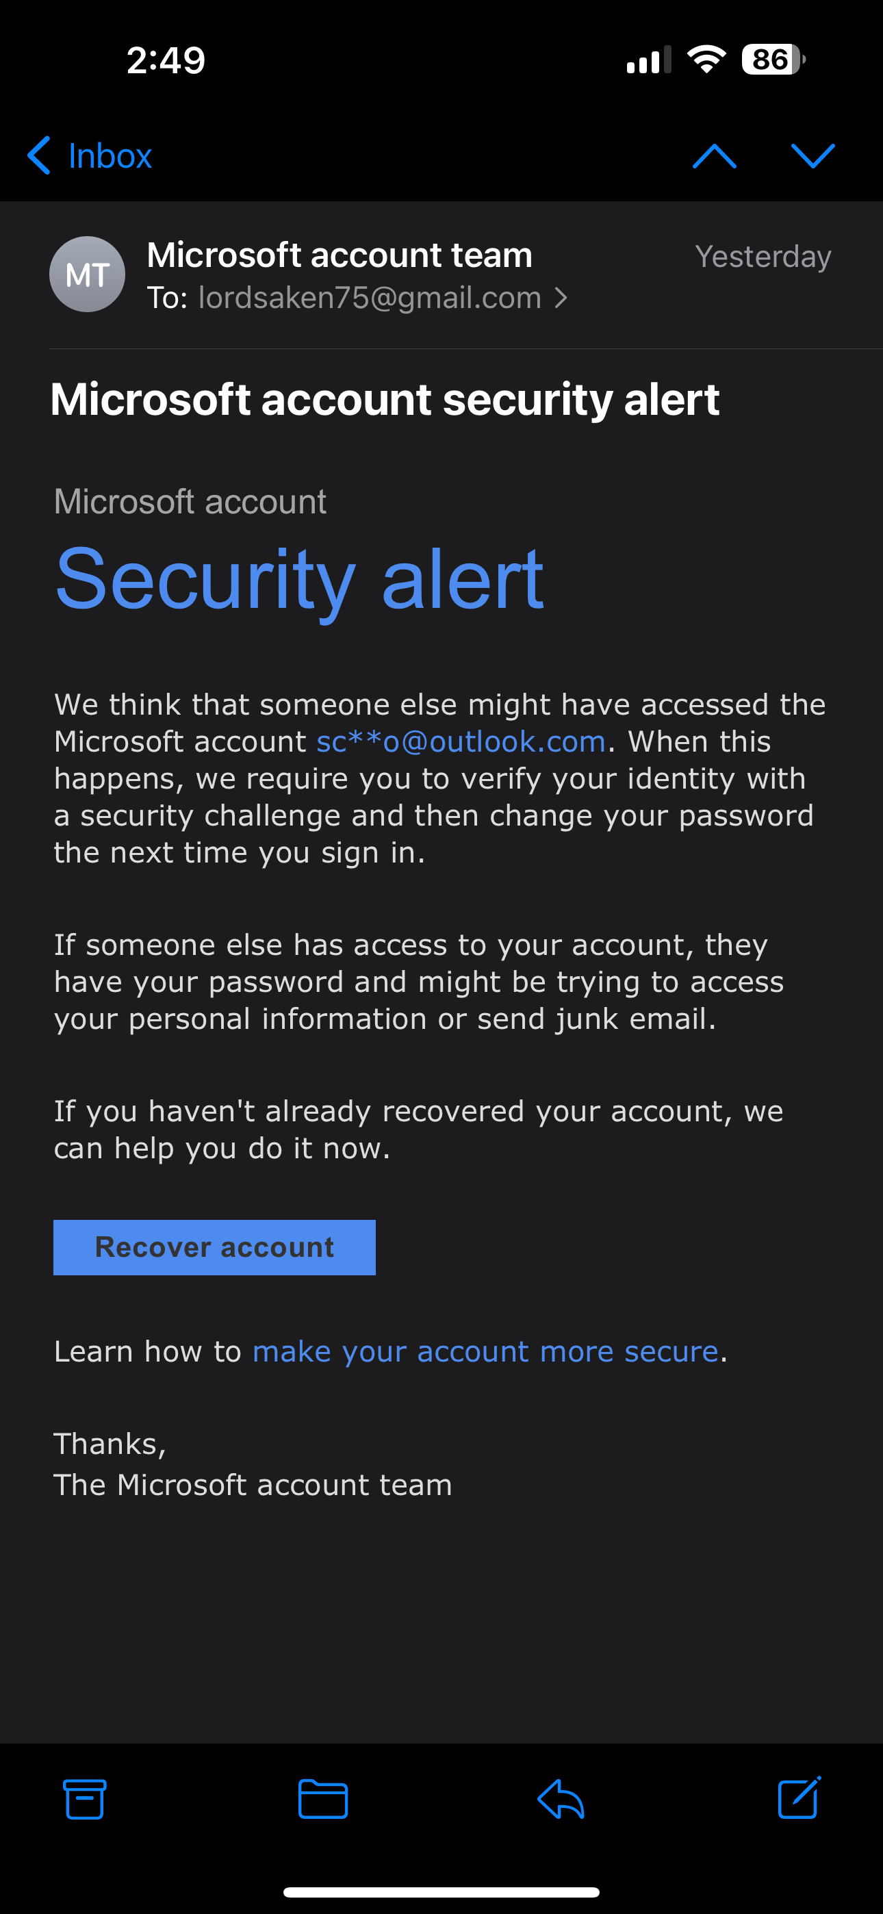Screen dimensions: 883x1914
Task: Show previous message with up arrow
Action: pos(715,156)
